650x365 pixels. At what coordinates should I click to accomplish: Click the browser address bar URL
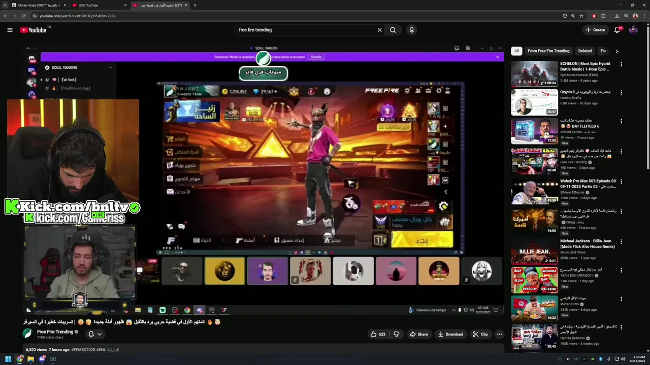(x=77, y=16)
